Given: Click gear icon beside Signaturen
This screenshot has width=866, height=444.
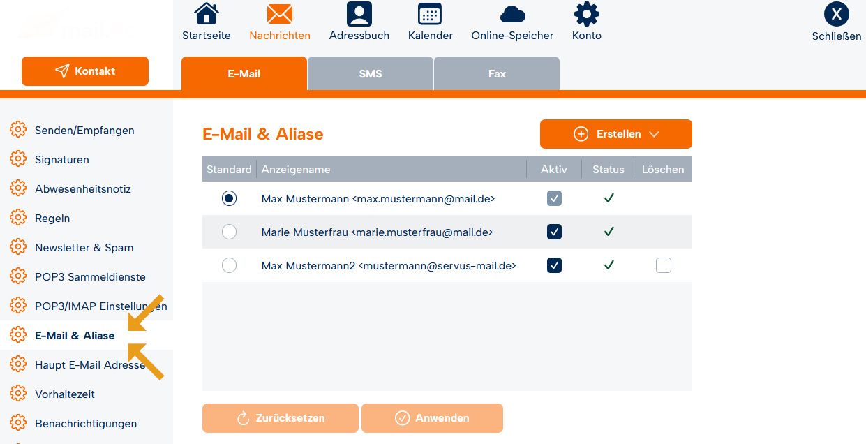Looking at the screenshot, I should [17, 160].
